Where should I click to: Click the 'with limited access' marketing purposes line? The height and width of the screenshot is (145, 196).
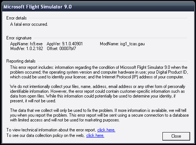[x=65, y=120]
